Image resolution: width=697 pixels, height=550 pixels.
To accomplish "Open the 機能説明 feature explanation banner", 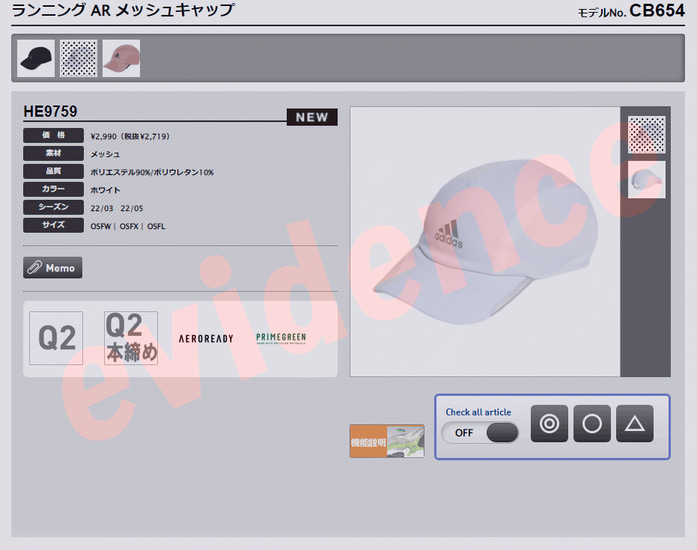I will [x=387, y=441].
